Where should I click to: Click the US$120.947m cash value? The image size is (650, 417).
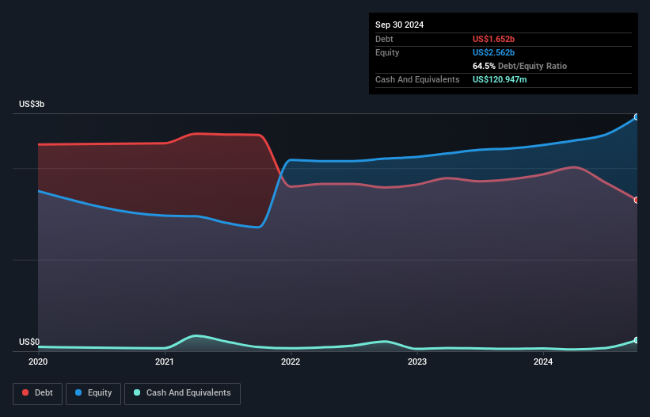coord(500,79)
